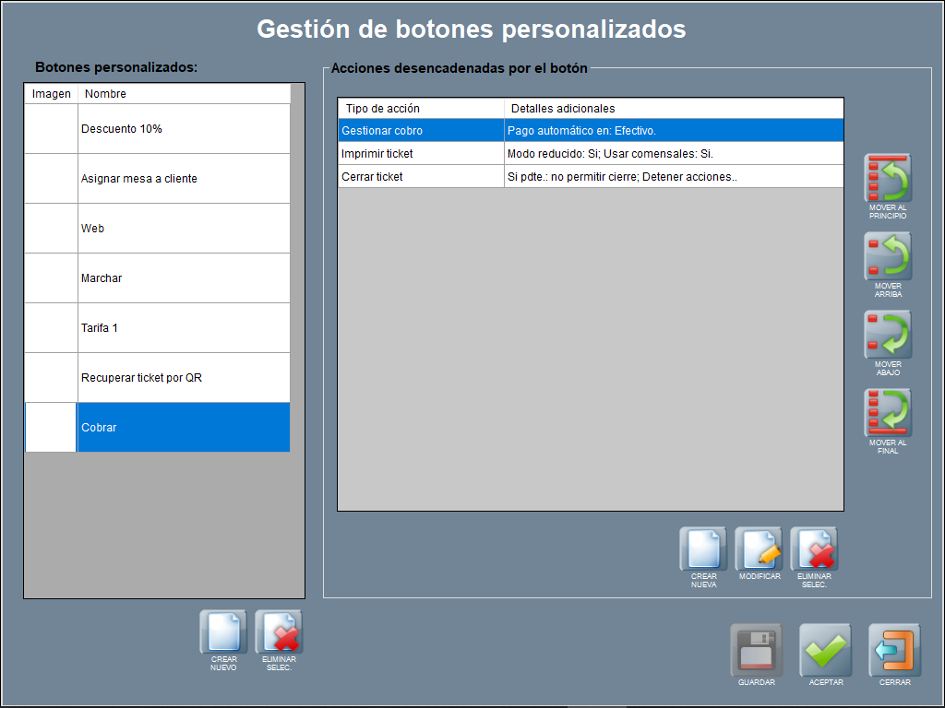Delete selected action with Eliminar Selec.
The image size is (945, 708).
pyautogui.click(x=814, y=550)
